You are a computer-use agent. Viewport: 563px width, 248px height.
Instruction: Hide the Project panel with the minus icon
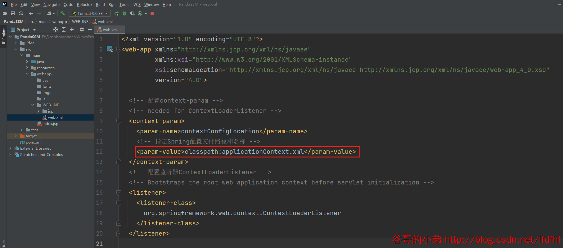[90, 29]
